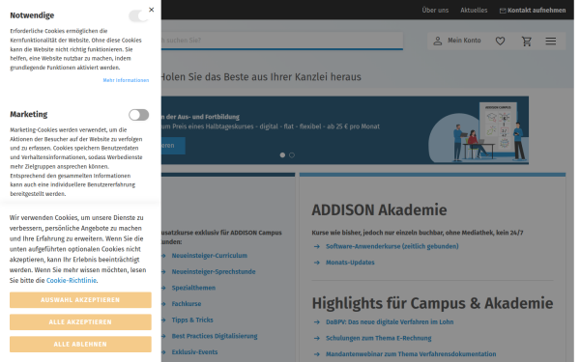Click the Marketing section heading
The image size is (580, 362).
pos(28,115)
